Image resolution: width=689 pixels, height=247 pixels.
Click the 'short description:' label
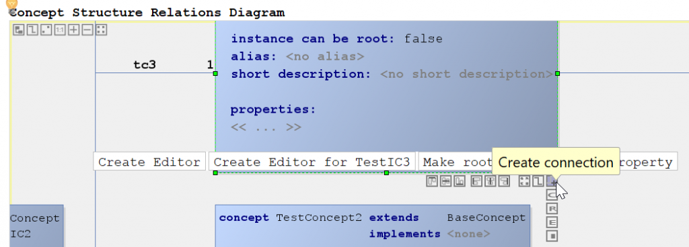[301, 74]
